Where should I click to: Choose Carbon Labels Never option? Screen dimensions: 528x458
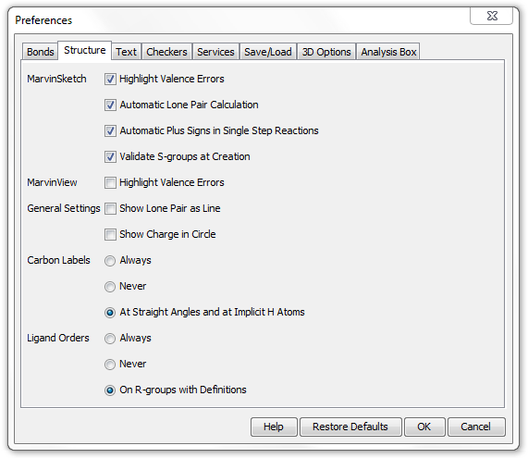click(110, 287)
